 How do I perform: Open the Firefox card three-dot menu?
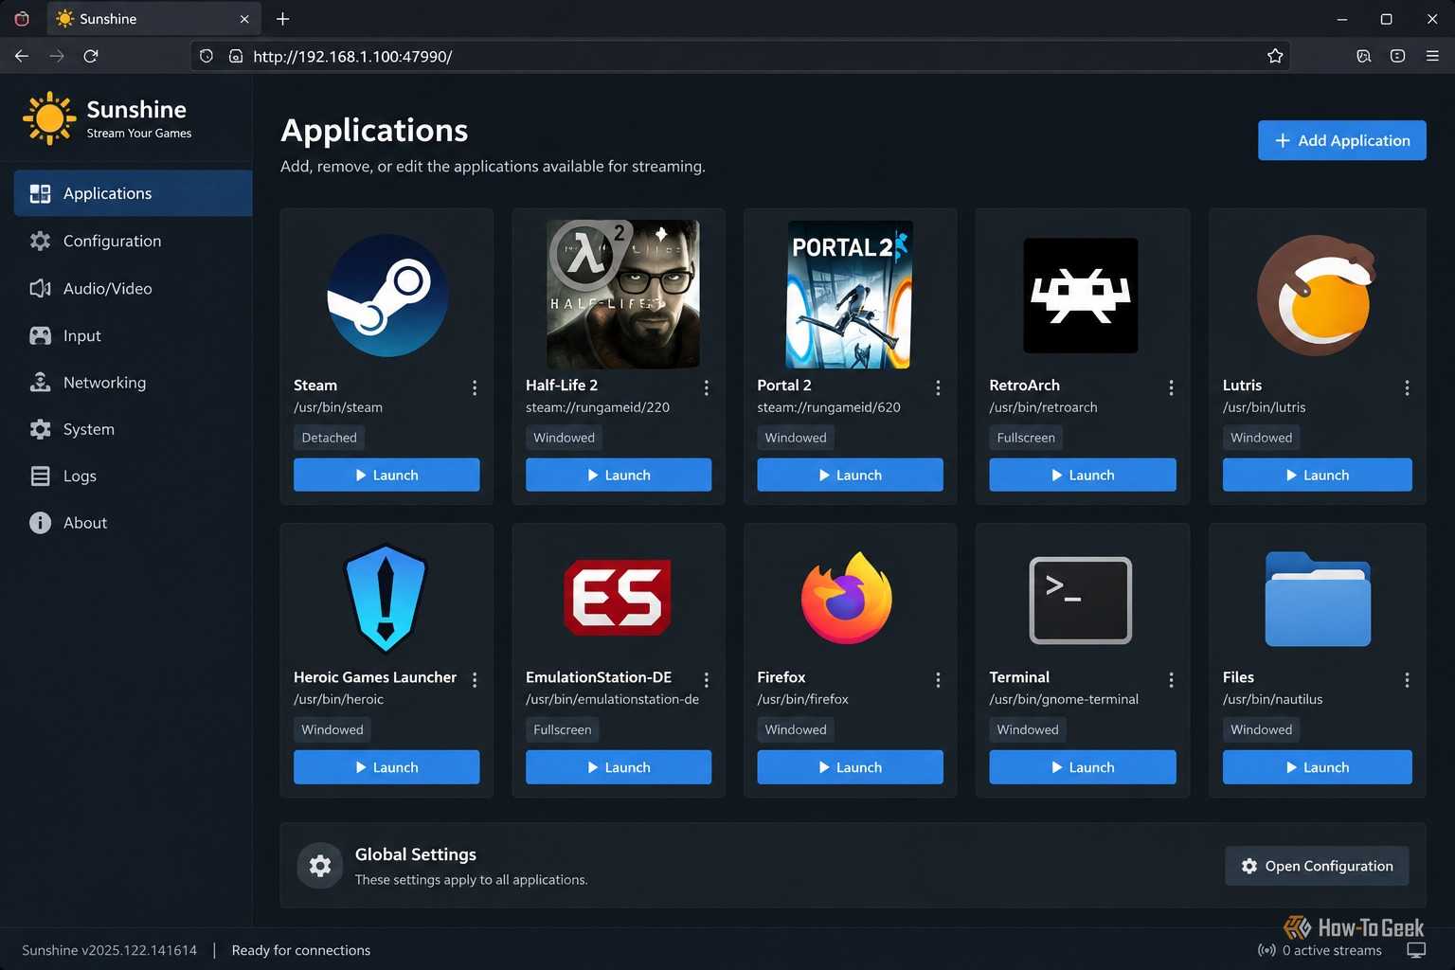click(x=938, y=680)
